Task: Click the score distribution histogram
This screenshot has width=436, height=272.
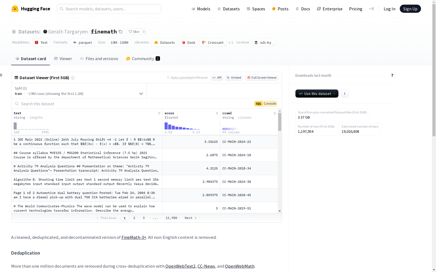Action: (x=182, y=126)
